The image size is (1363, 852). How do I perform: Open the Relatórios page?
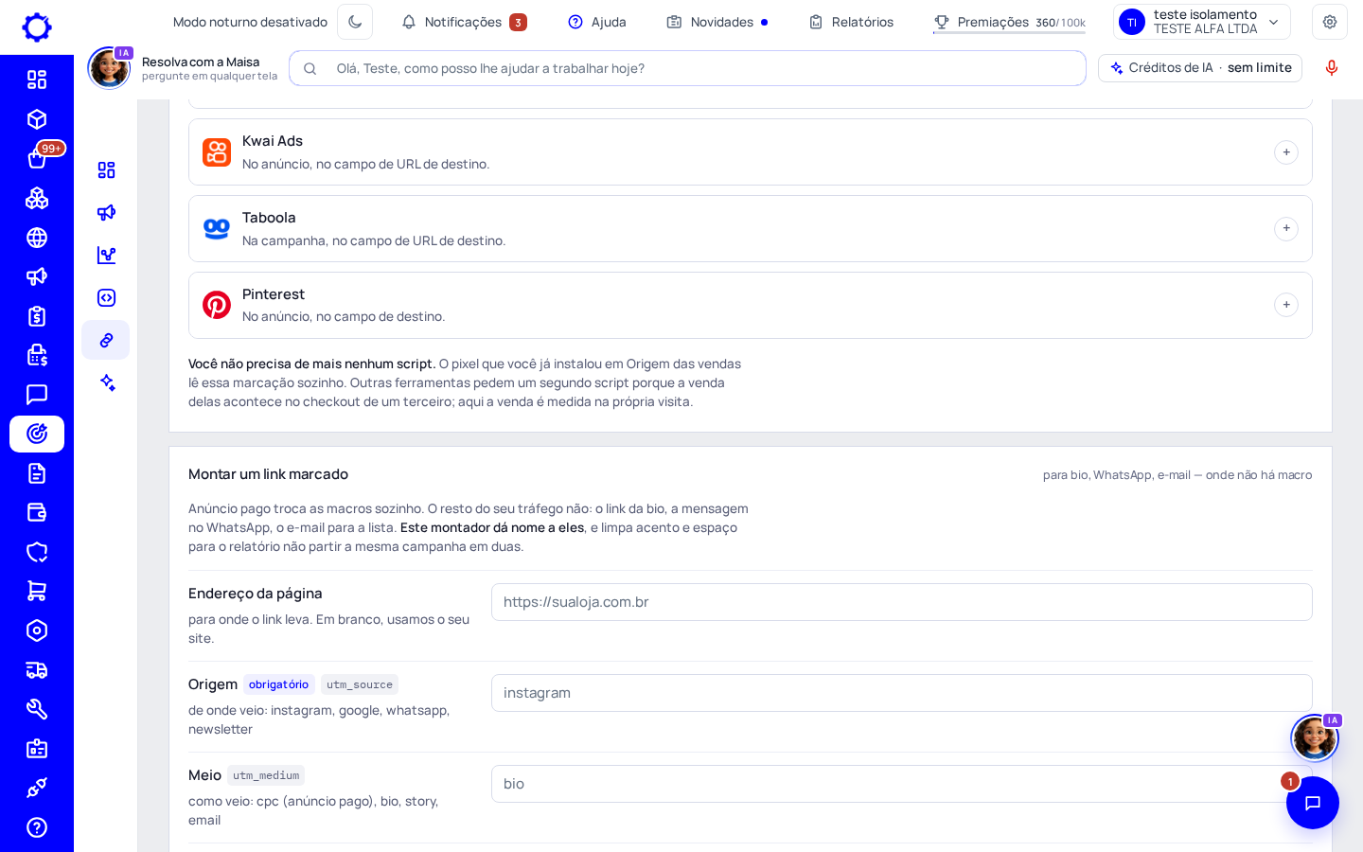click(x=851, y=22)
